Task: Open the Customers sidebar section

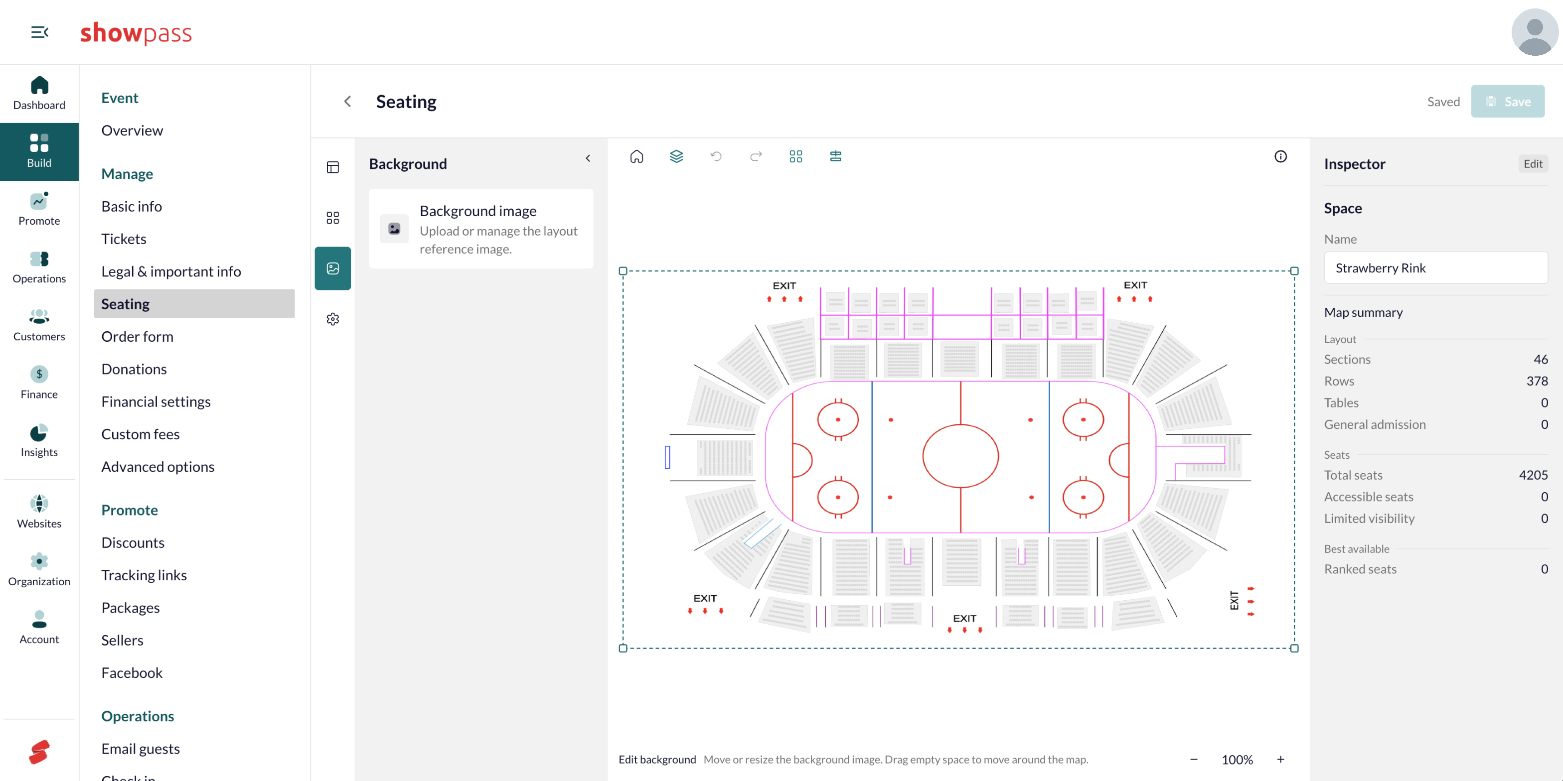Action: (x=39, y=326)
